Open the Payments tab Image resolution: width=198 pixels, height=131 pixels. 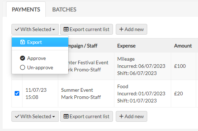coord(26,10)
